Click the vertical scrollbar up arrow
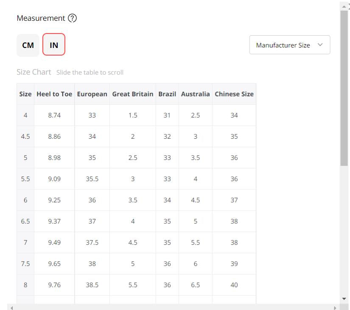 (344, 6)
